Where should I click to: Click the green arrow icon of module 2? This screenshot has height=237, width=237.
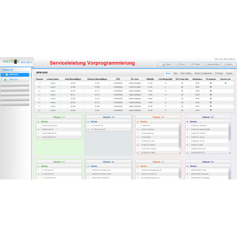[6, 80]
